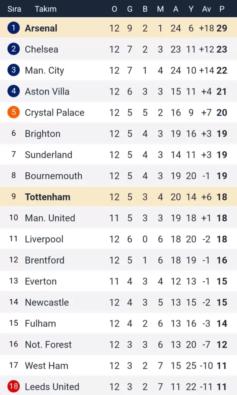Click Chelsea's blue rank 2 badge
The height and width of the screenshot is (395, 237).
pyautogui.click(x=13, y=49)
